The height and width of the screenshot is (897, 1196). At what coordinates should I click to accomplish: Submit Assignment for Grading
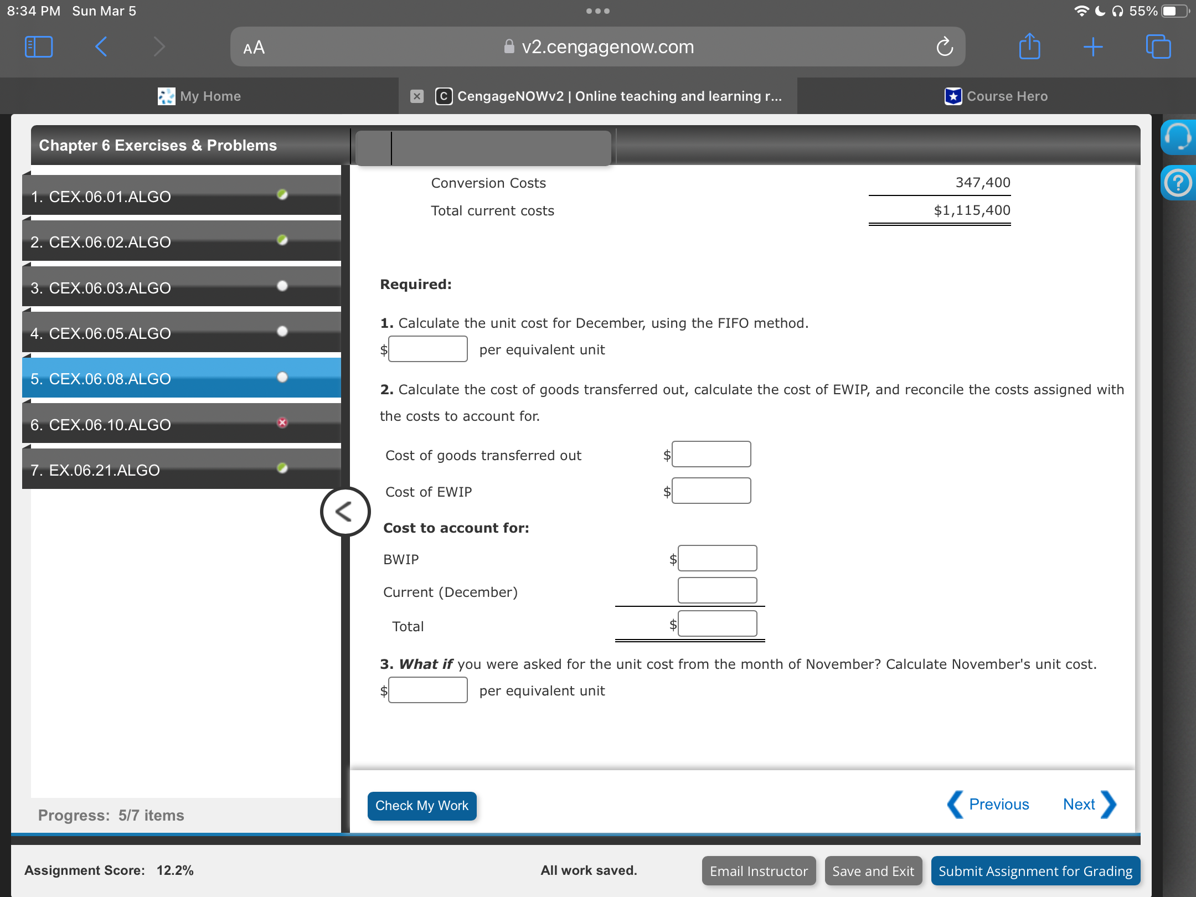[x=1035, y=871]
